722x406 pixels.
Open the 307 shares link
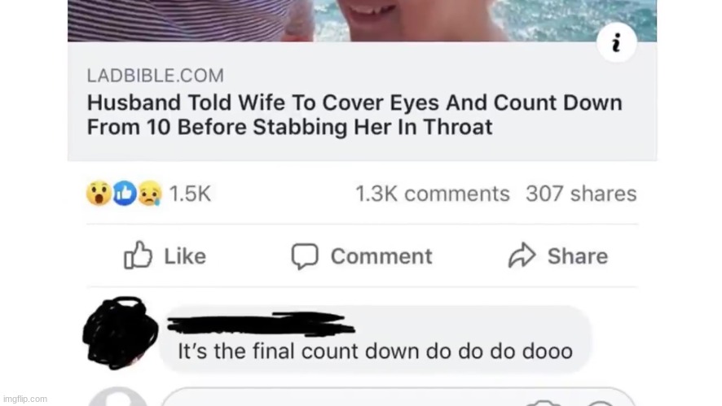click(x=581, y=194)
